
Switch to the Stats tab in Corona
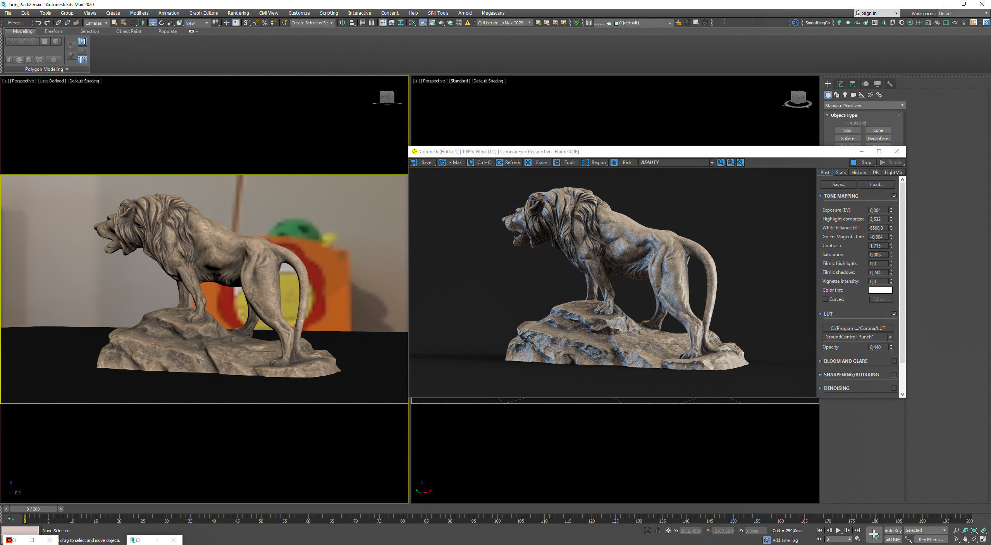tap(840, 173)
